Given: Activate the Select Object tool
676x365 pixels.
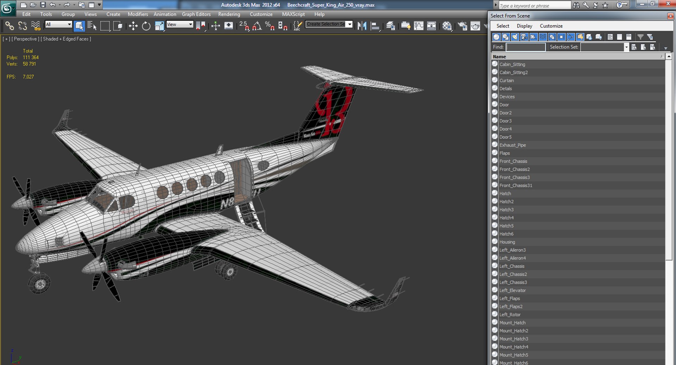Looking at the screenshot, I should [x=79, y=26].
